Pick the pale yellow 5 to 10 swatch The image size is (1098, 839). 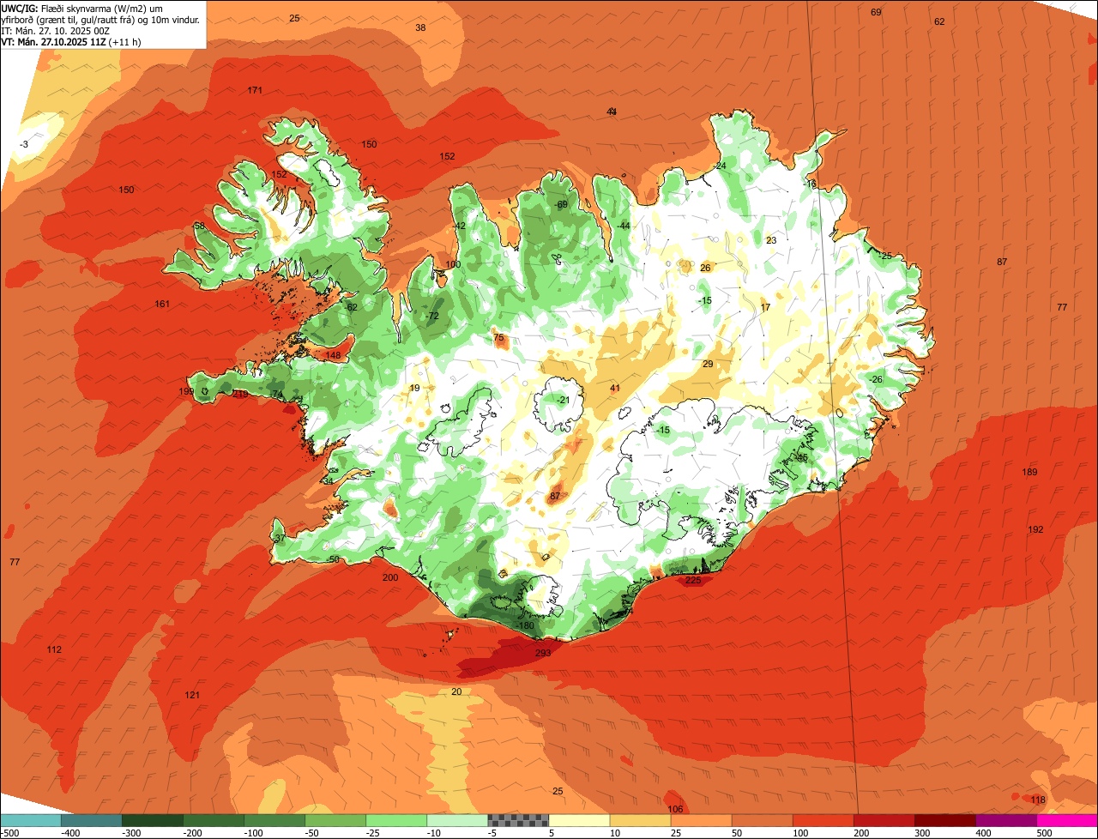pyautogui.click(x=579, y=821)
